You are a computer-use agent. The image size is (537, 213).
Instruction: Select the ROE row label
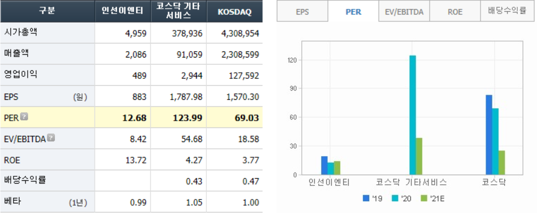pyautogui.click(x=12, y=160)
